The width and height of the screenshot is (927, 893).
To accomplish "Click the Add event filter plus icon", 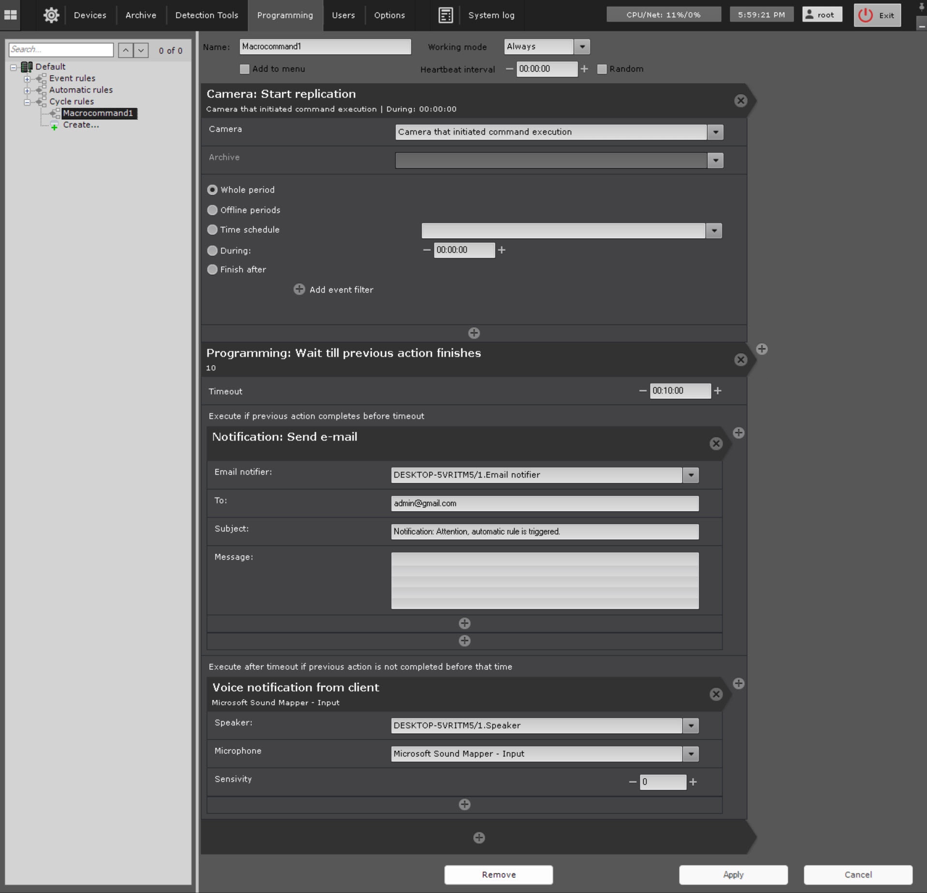I will (x=299, y=289).
